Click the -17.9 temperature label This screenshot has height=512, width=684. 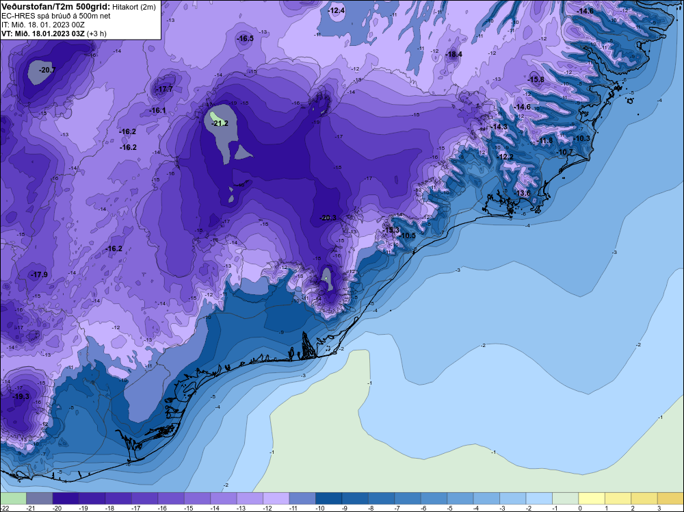point(39,274)
